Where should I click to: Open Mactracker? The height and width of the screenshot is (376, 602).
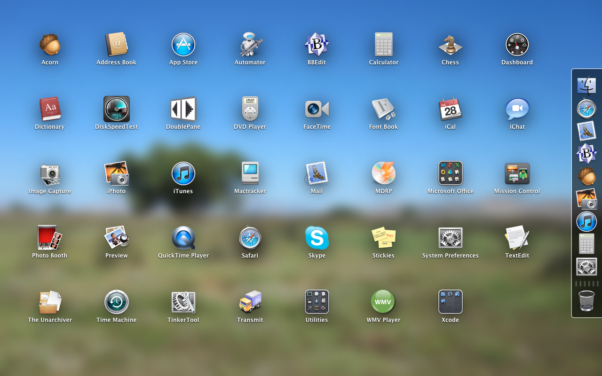(x=250, y=173)
